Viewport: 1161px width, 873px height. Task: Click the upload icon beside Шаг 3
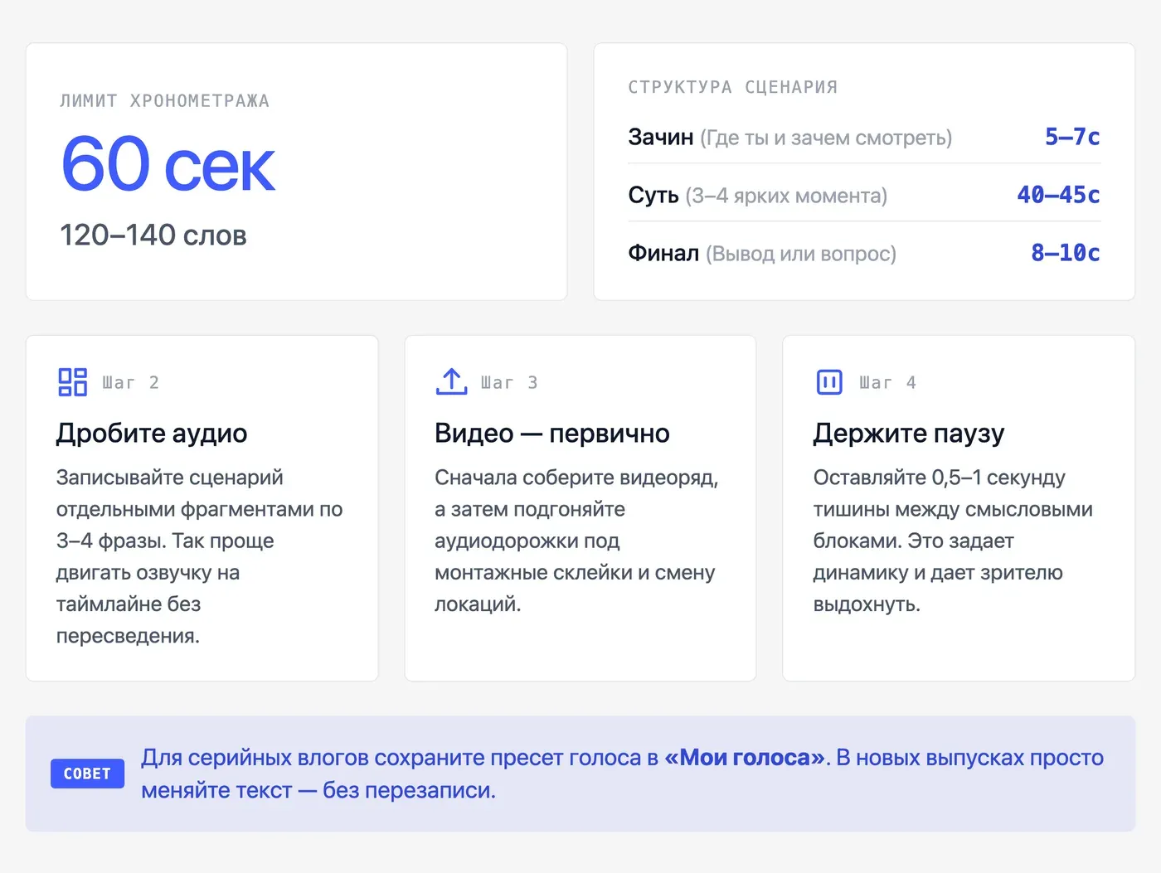451,382
